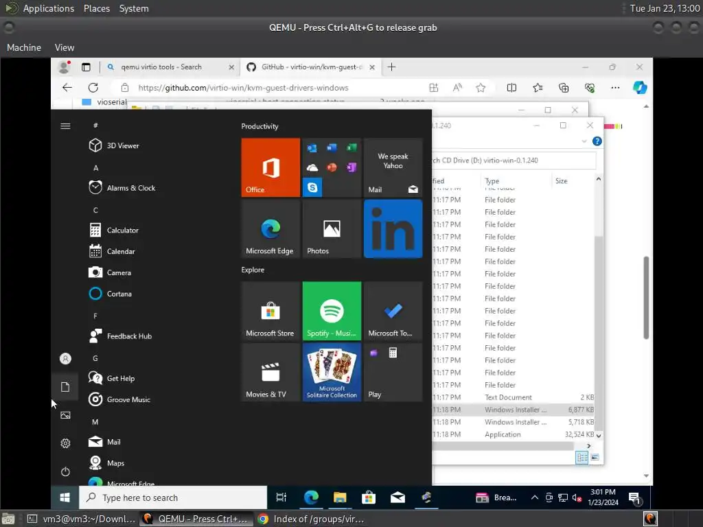
Task: Open the Microsoft Store tile
Action: 270,311
